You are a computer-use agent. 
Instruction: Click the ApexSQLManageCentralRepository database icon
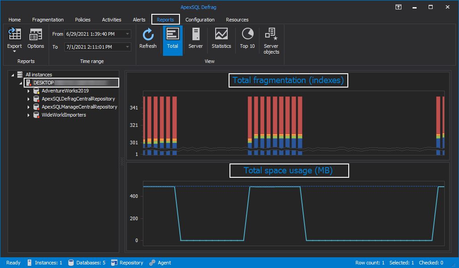(x=36, y=107)
